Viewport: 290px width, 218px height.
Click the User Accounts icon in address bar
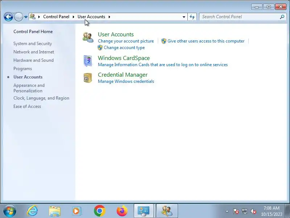tap(33, 17)
